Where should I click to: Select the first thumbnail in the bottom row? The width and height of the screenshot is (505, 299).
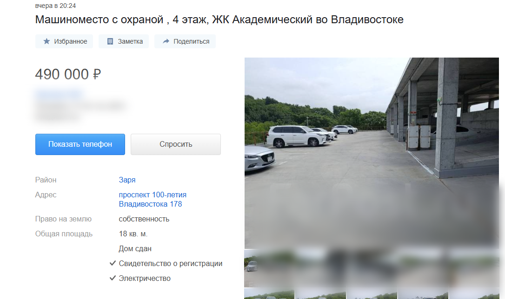pyautogui.click(x=269, y=294)
